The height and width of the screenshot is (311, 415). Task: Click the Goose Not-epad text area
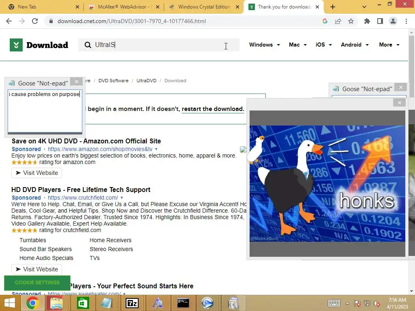tap(45, 111)
